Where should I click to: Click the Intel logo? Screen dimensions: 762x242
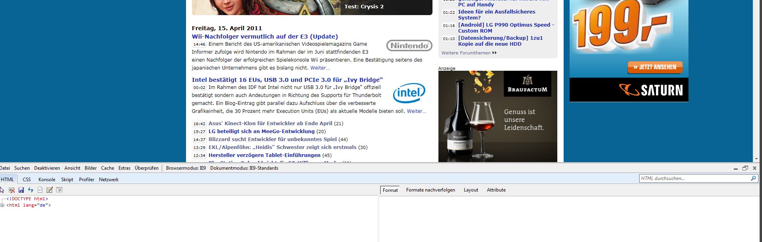point(409,93)
